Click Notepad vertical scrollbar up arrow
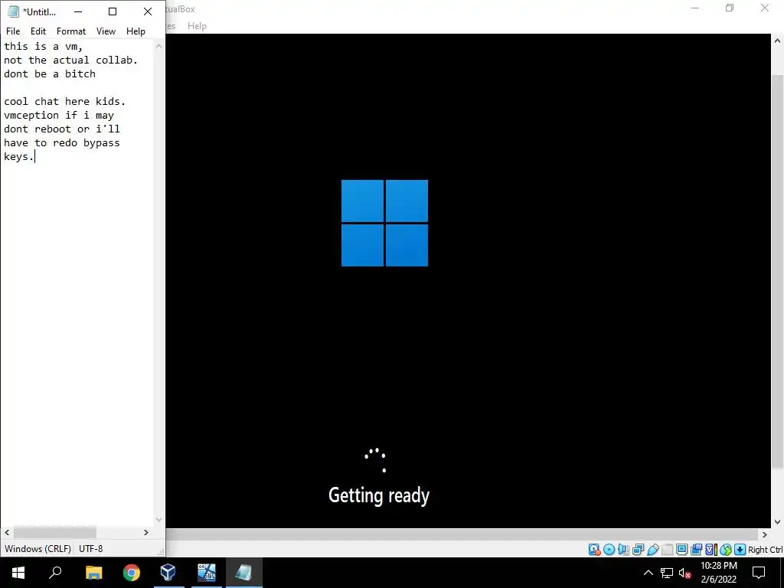 coord(159,46)
